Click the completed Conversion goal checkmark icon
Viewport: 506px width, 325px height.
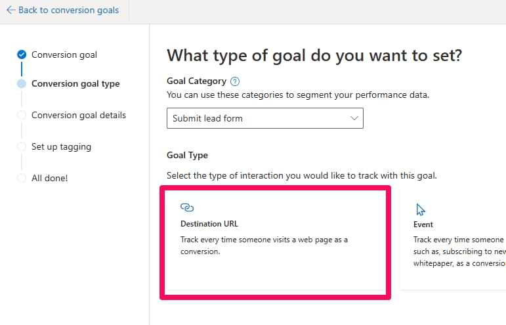tap(22, 54)
